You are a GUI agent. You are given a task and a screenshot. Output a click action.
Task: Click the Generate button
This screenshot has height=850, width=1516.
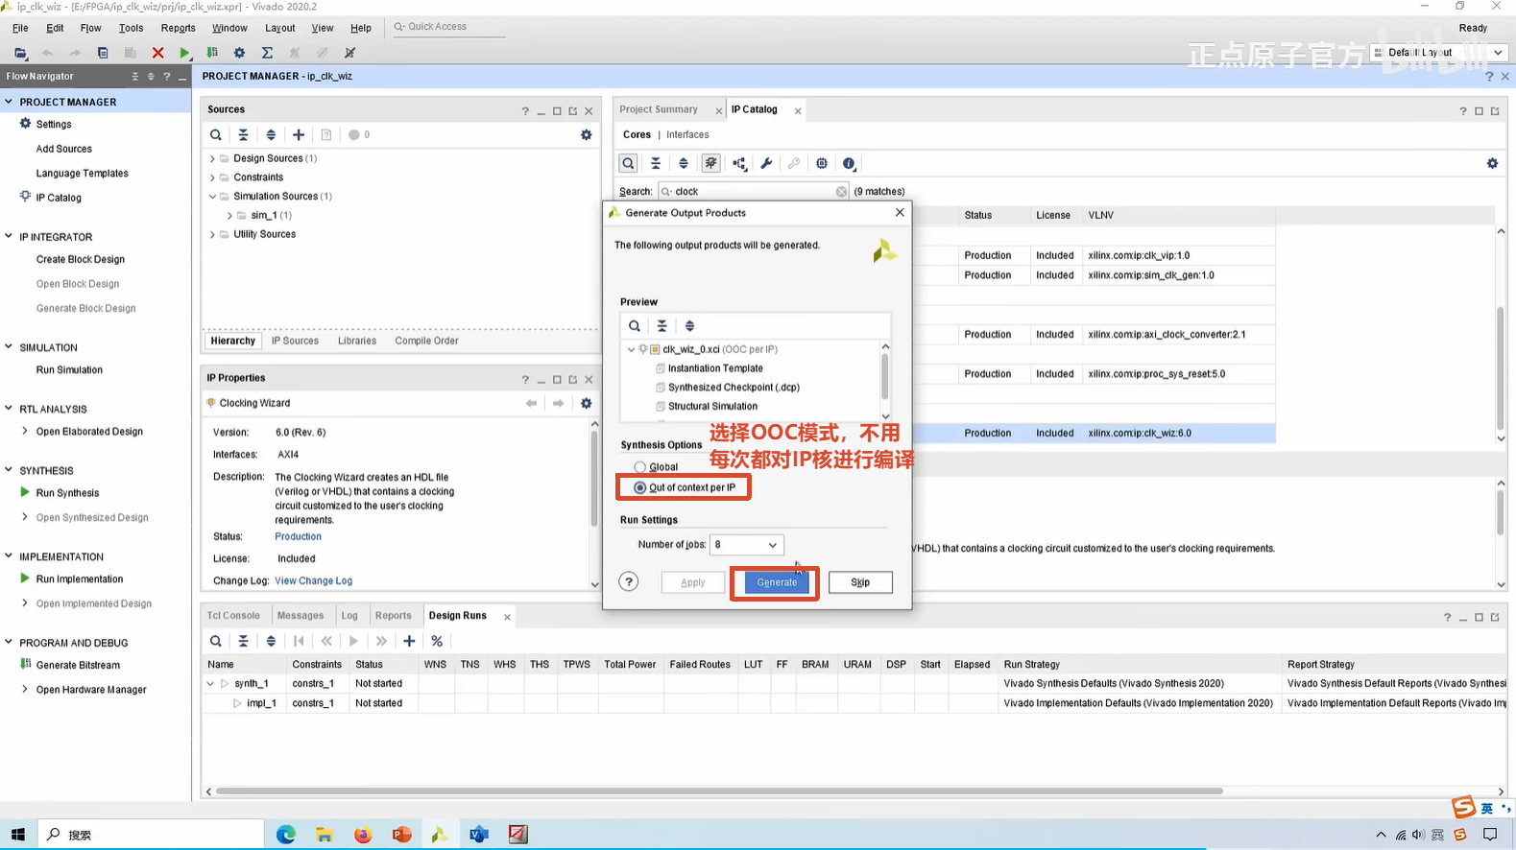pyautogui.click(x=777, y=582)
